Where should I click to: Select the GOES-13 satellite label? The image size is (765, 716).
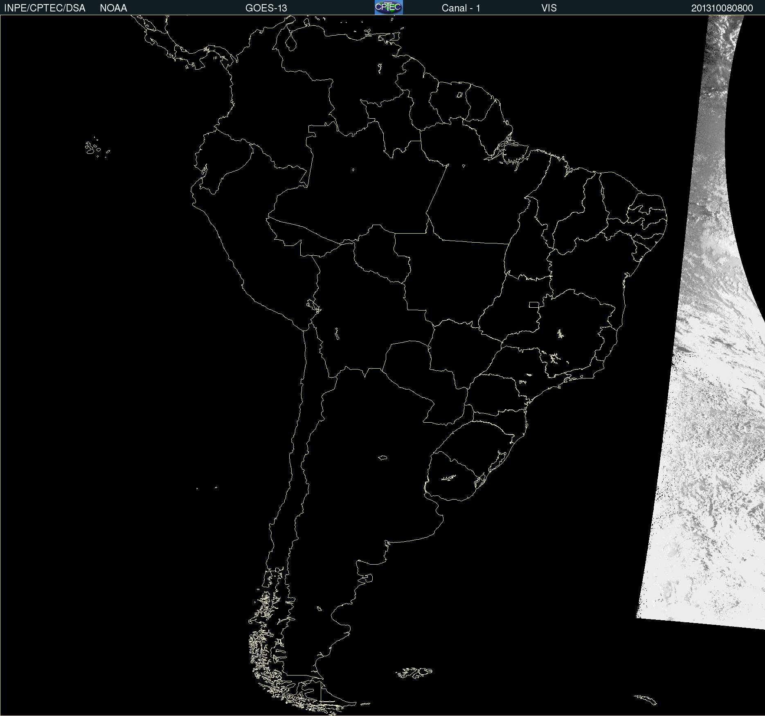(x=266, y=8)
